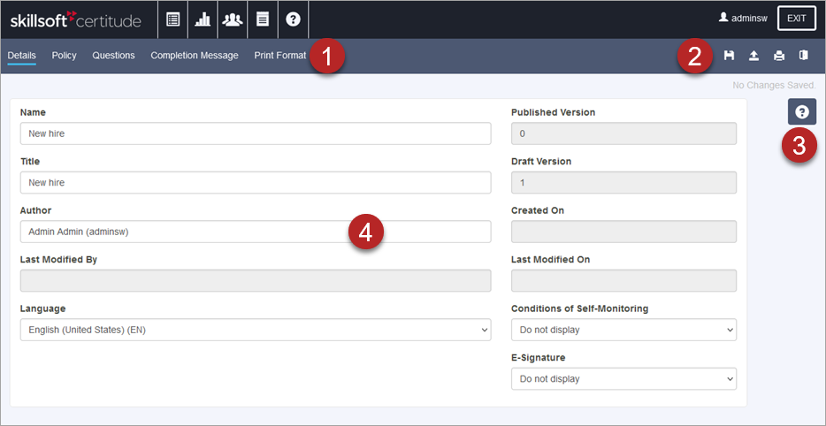Select the Print Format tab

tap(280, 56)
